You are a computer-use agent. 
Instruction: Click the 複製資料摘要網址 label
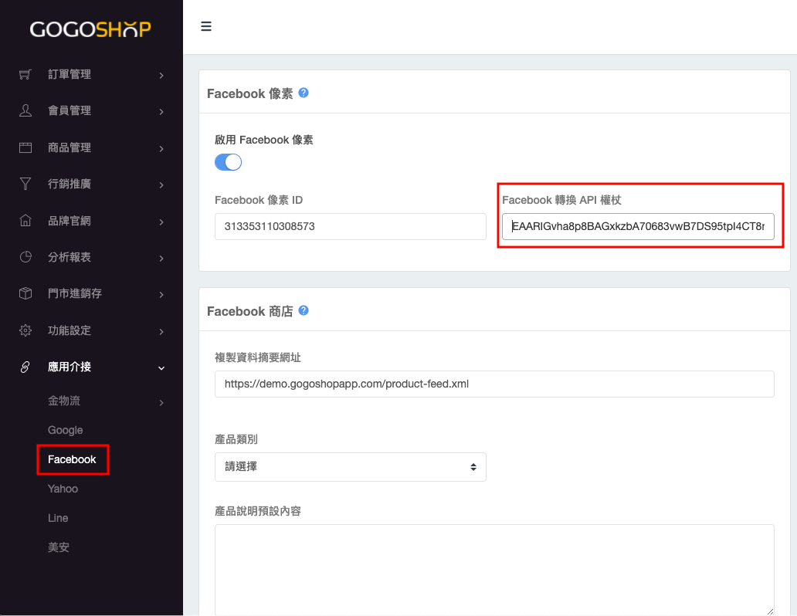[258, 357]
